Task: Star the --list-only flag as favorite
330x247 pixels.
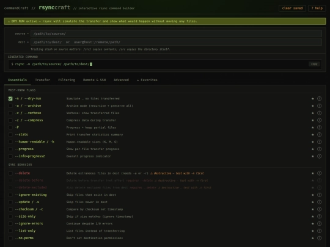Action: point(312,231)
